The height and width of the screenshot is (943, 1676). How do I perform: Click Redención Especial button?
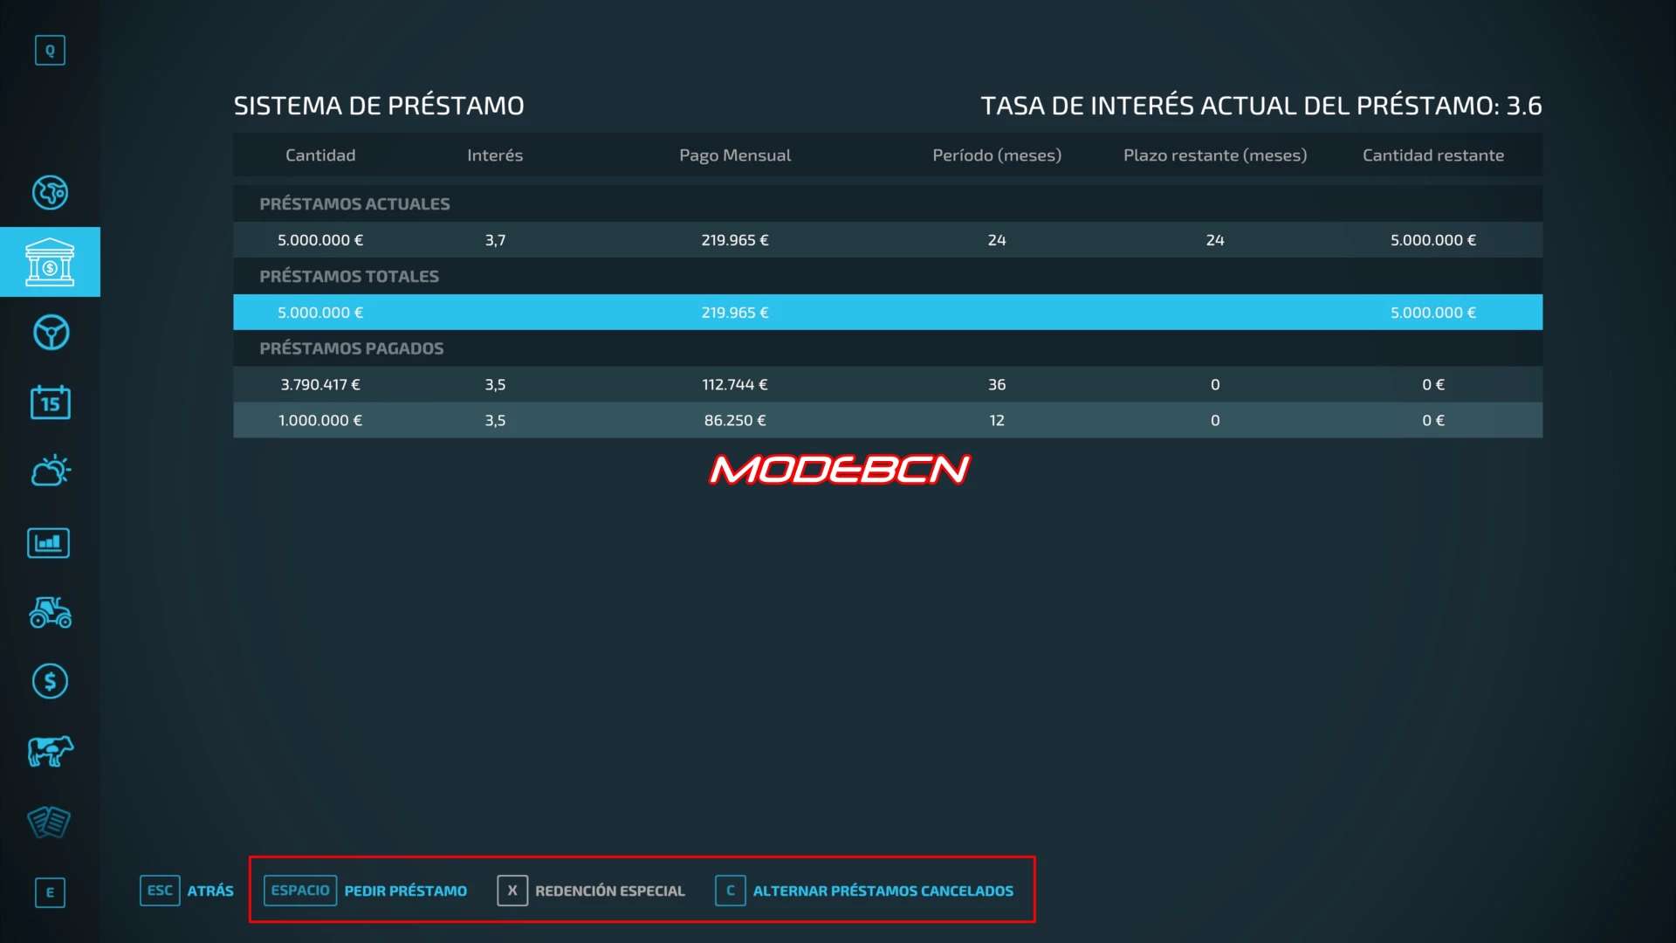pyautogui.click(x=592, y=891)
